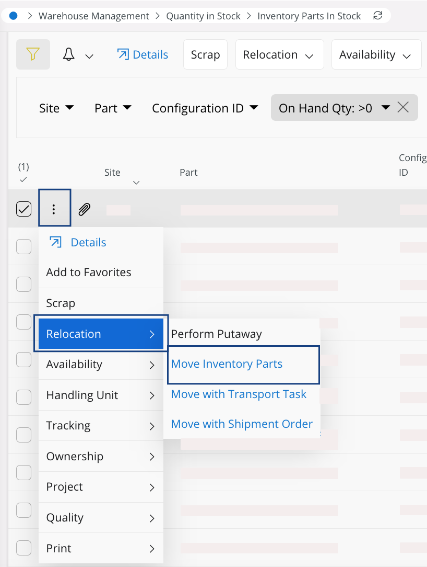Click the blue home dot icon
The width and height of the screenshot is (427, 567).
coord(14,16)
